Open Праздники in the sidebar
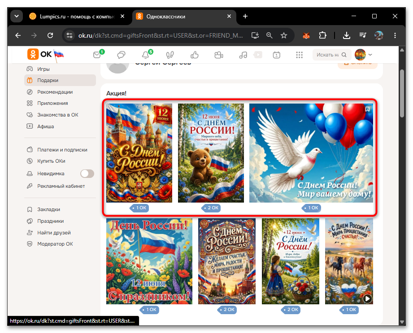Viewport: 413px width, 333px height. tap(50, 221)
